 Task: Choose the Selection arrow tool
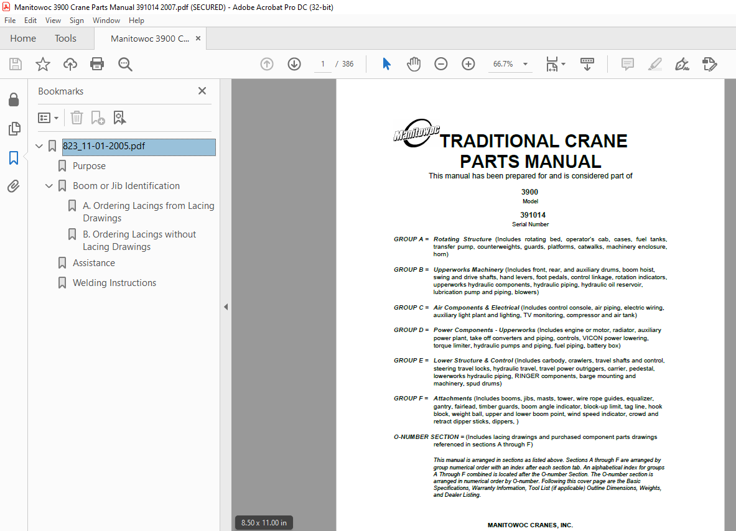386,64
